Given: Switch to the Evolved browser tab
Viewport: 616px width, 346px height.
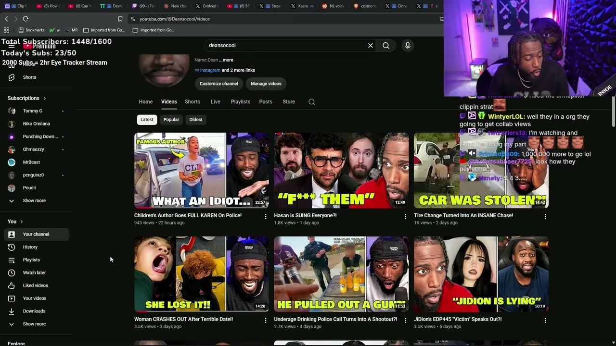Looking at the screenshot, I should (x=206, y=6).
